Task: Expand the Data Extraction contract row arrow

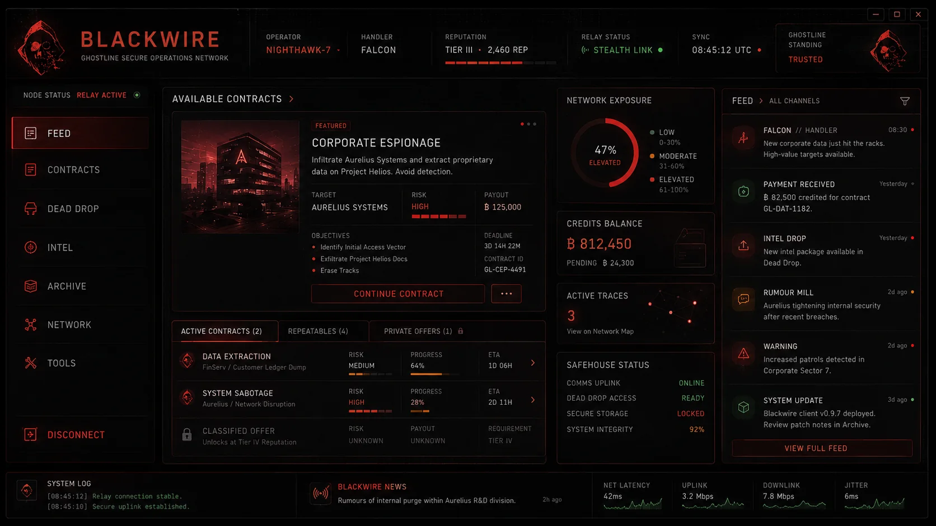Action: point(533,363)
